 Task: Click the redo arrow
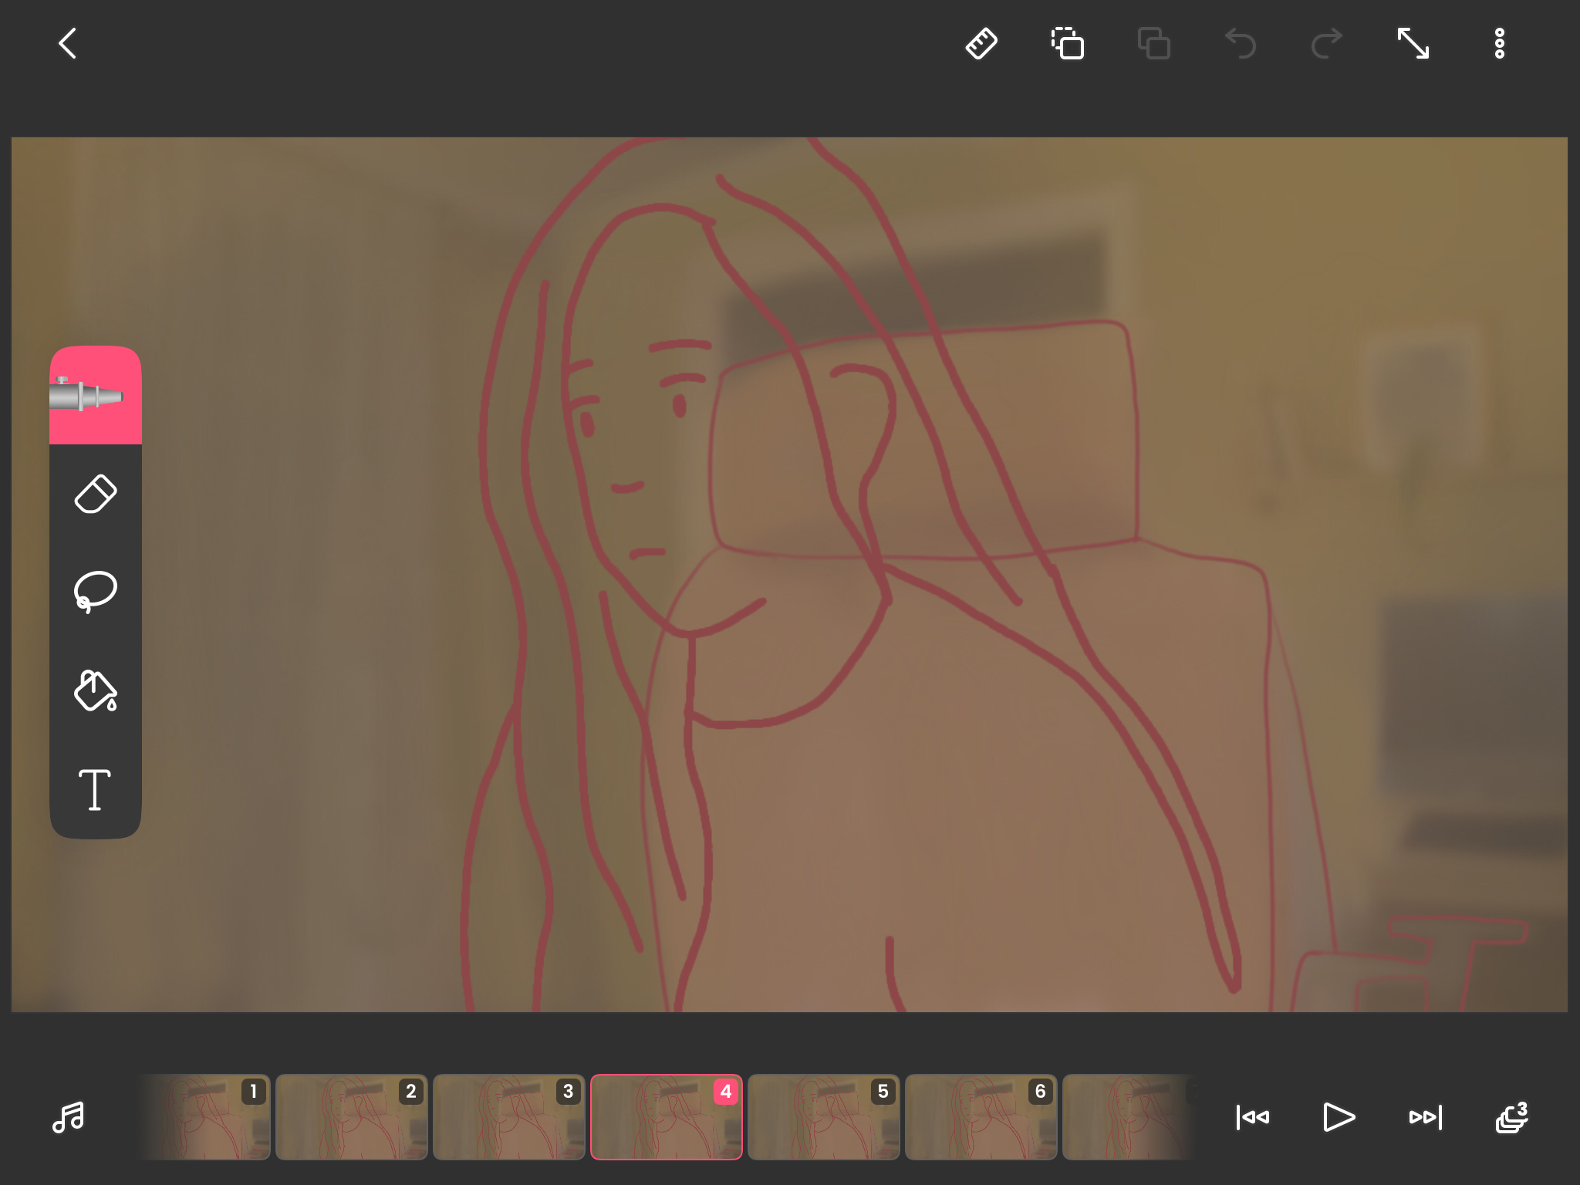[x=1327, y=43]
